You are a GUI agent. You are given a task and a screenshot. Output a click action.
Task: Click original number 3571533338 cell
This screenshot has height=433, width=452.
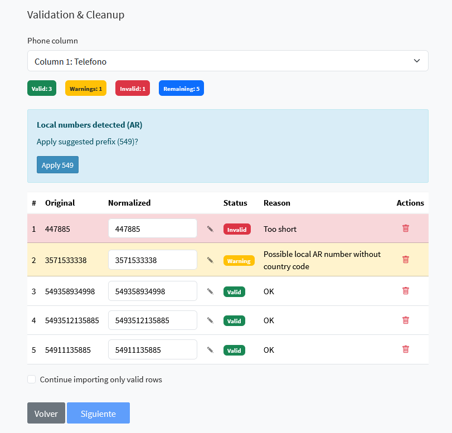(x=66, y=260)
